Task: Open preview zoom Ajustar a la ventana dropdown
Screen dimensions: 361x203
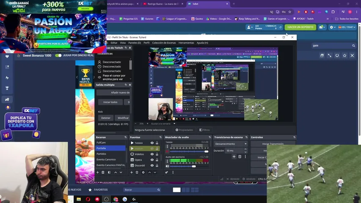Action: click(x=174, y=123)
